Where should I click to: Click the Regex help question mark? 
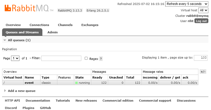pyautogui.click(x=101, y=59)
